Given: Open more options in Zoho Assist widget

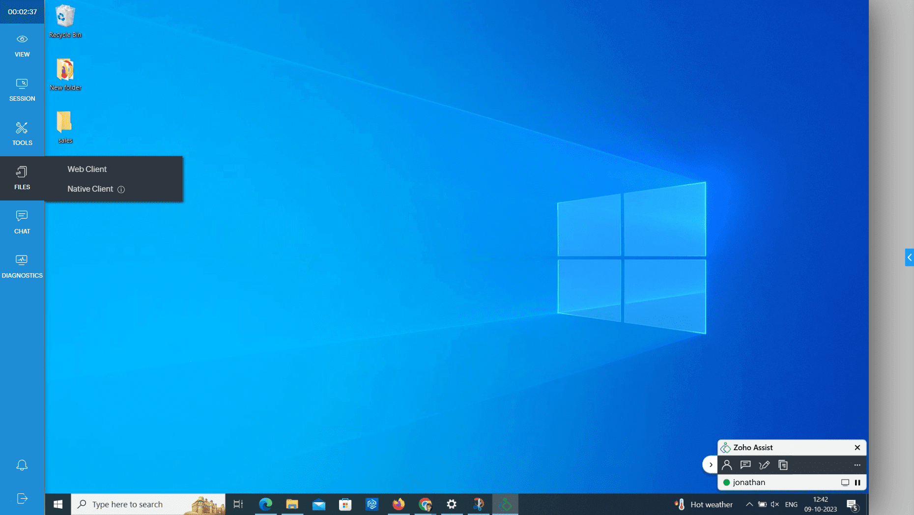Looking at the screenshot, I should click(857, 465).
